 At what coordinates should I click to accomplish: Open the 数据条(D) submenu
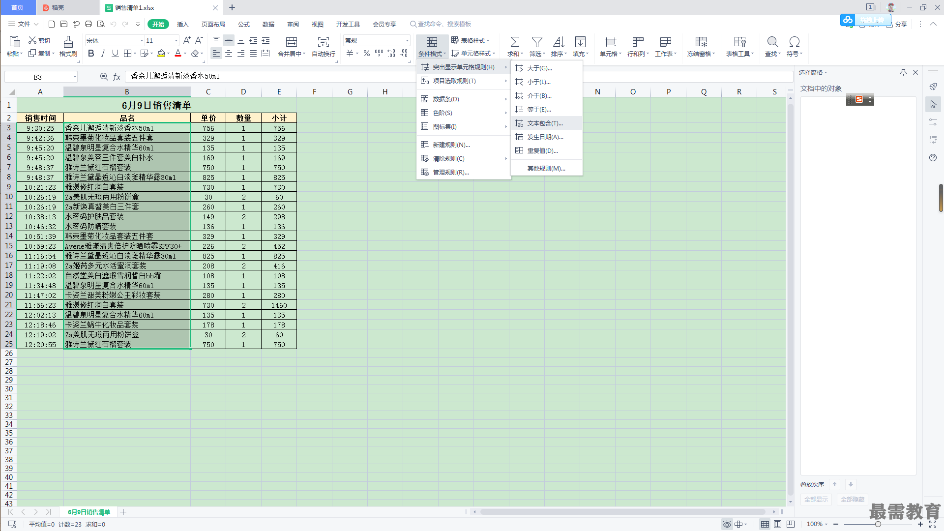[x=464, y=99]
